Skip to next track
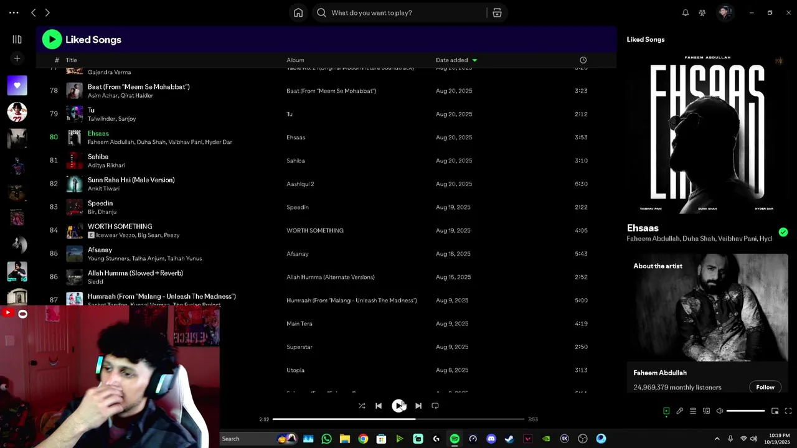Viewport: 797px width, 448px height. click(x=418, y=406)
